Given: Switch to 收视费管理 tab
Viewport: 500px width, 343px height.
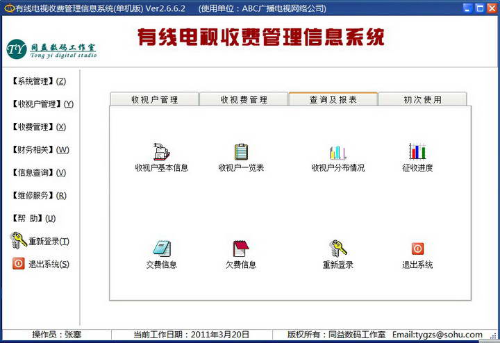Looking at the screenshot, I should pyautogui.click(x=244, y=99).
